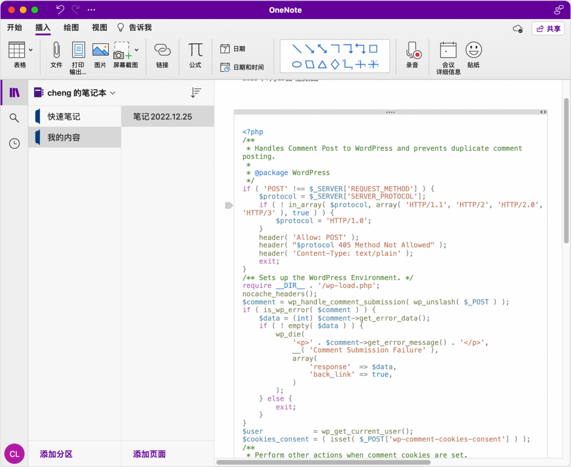Viewport: 571px width, 467px height.
Task: Open the 视图 tab
Action: 99,28
